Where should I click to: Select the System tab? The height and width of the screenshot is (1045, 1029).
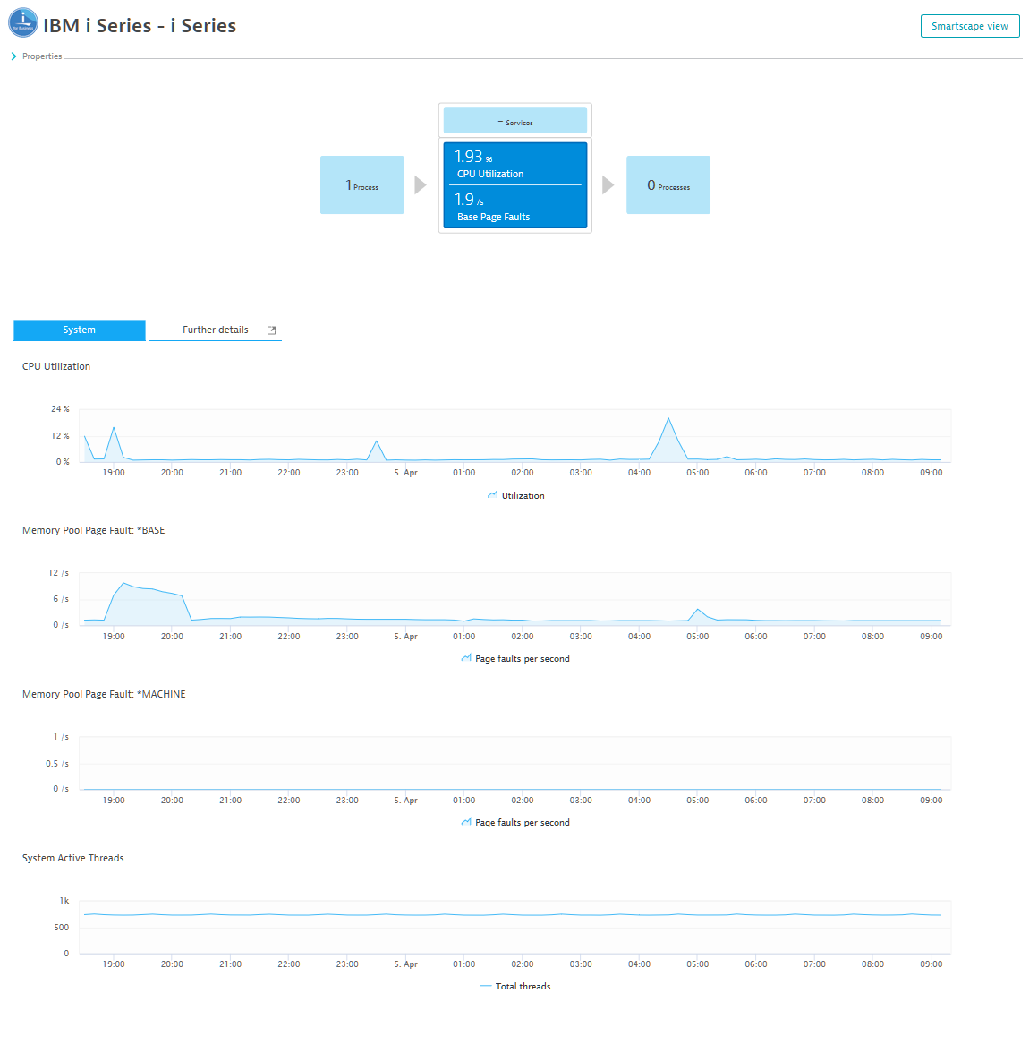[x=80, y=330]
